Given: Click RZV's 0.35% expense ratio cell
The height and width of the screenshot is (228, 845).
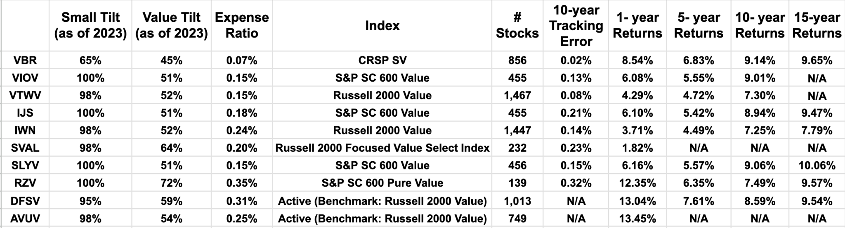Looking at the screenshot, I should [x=242, y=183].
